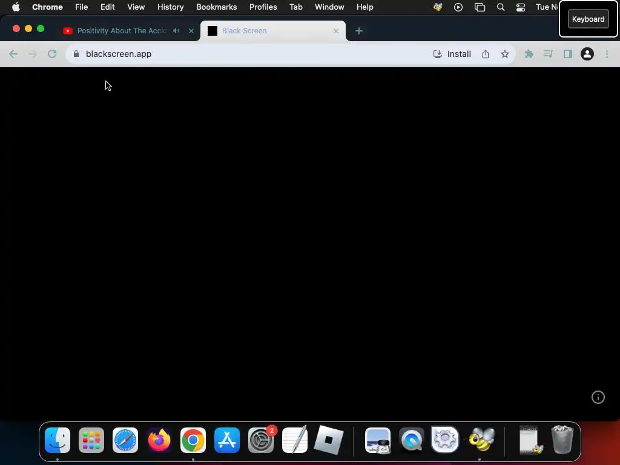Launch Safari from the Dock
This screenshot has height=465, width=620.
point(125,440)
